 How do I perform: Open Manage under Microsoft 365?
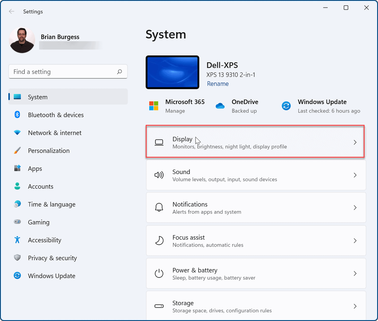point(175,111)
